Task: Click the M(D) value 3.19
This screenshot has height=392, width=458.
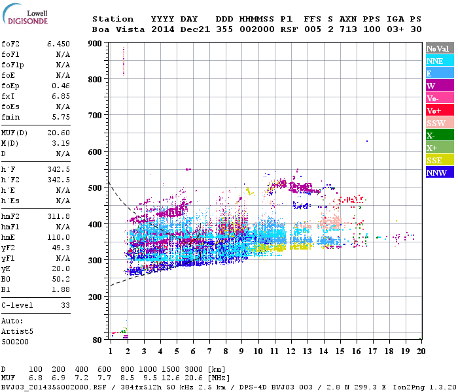Action: pyautogui.click(x=61, y=143)
